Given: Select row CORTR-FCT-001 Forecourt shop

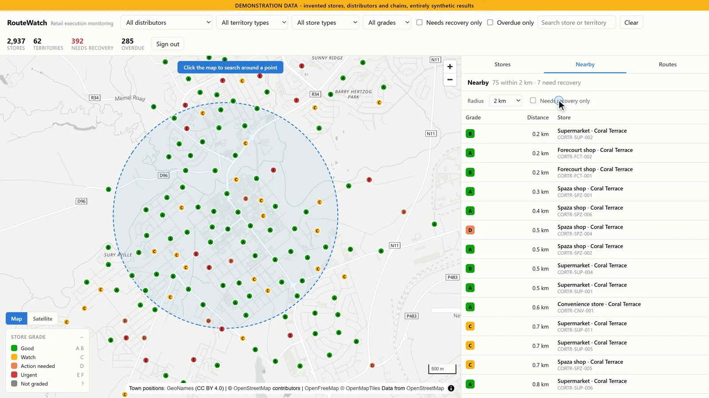Looking at the screenshot, I should pos(585,172).
